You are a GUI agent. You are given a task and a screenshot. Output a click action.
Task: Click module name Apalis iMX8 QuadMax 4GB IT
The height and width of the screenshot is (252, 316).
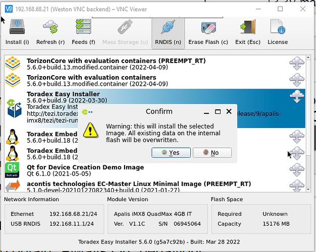[x=153, y=214]
